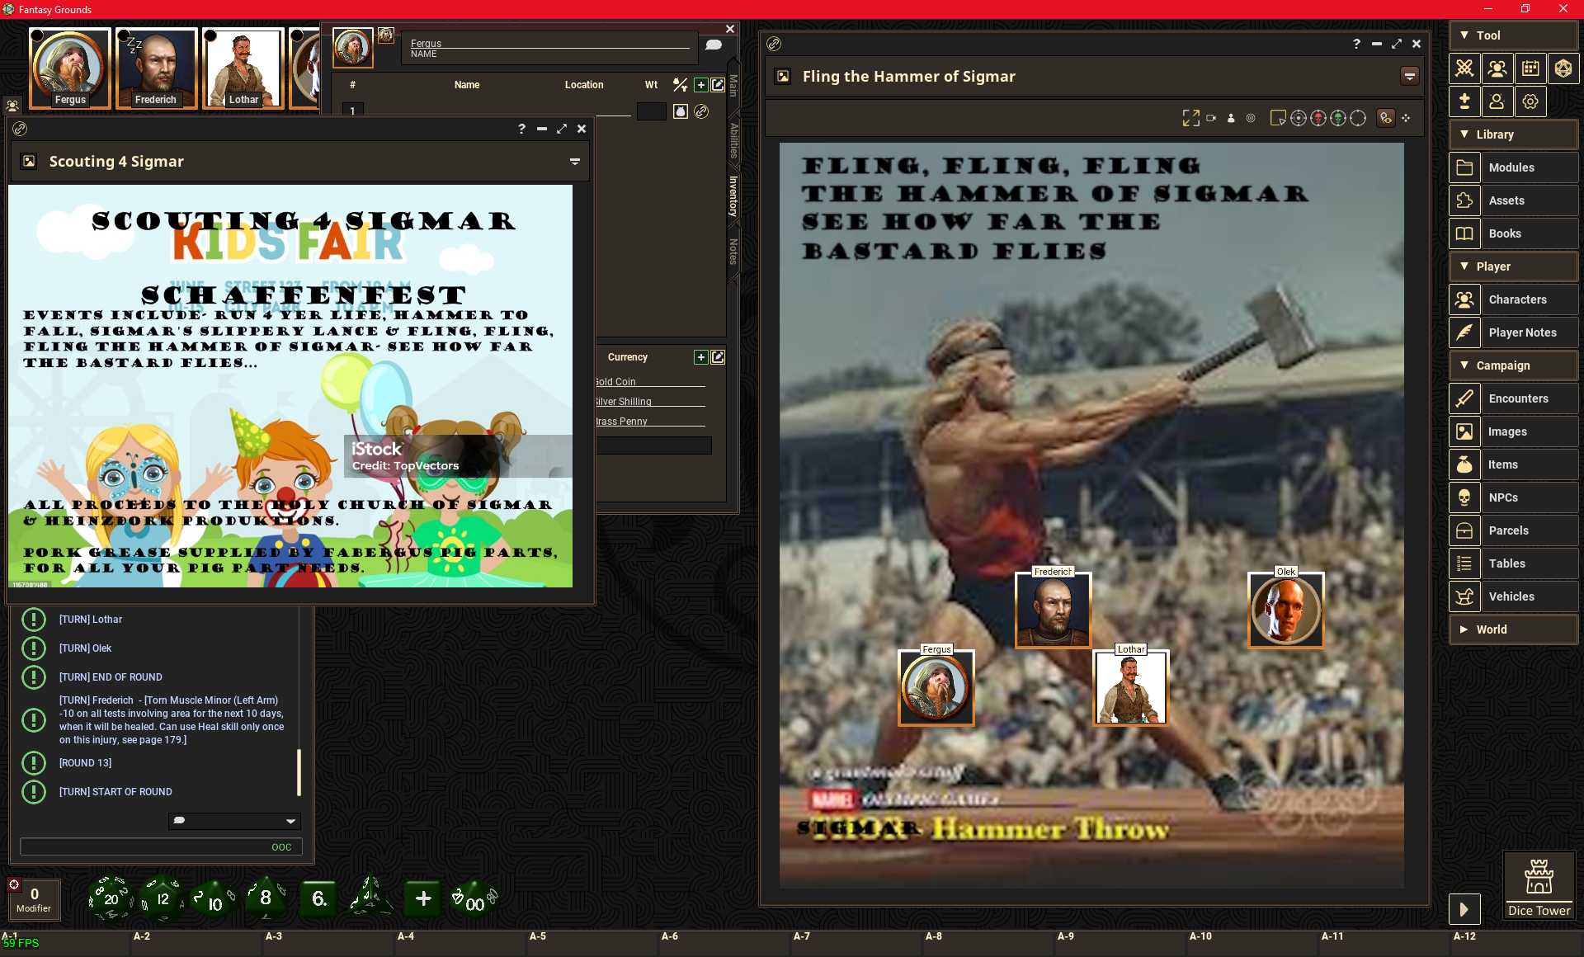Open the plus-minus Modifiers tool icon
Viewport: 1584px width, 957px height.
[x=1464, y=101]
